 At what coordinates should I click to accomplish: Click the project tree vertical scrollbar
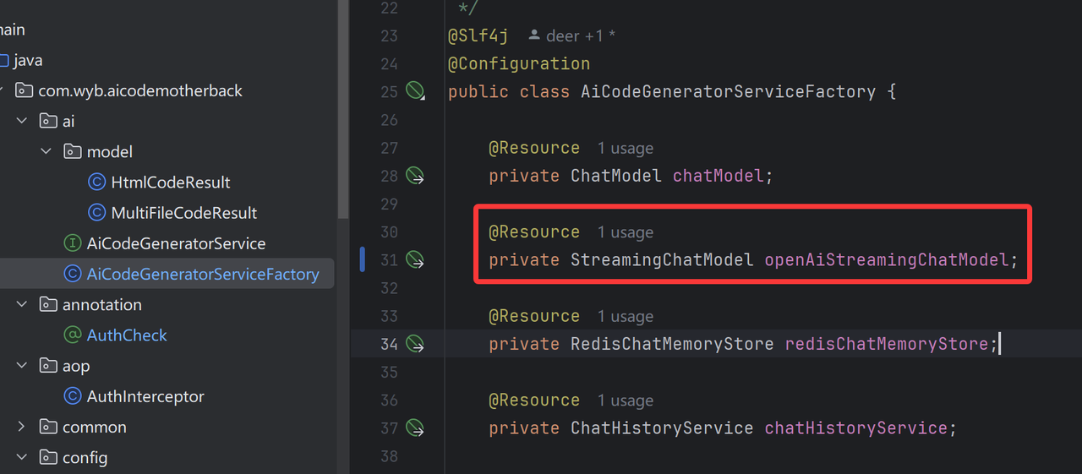pos(342,110)
